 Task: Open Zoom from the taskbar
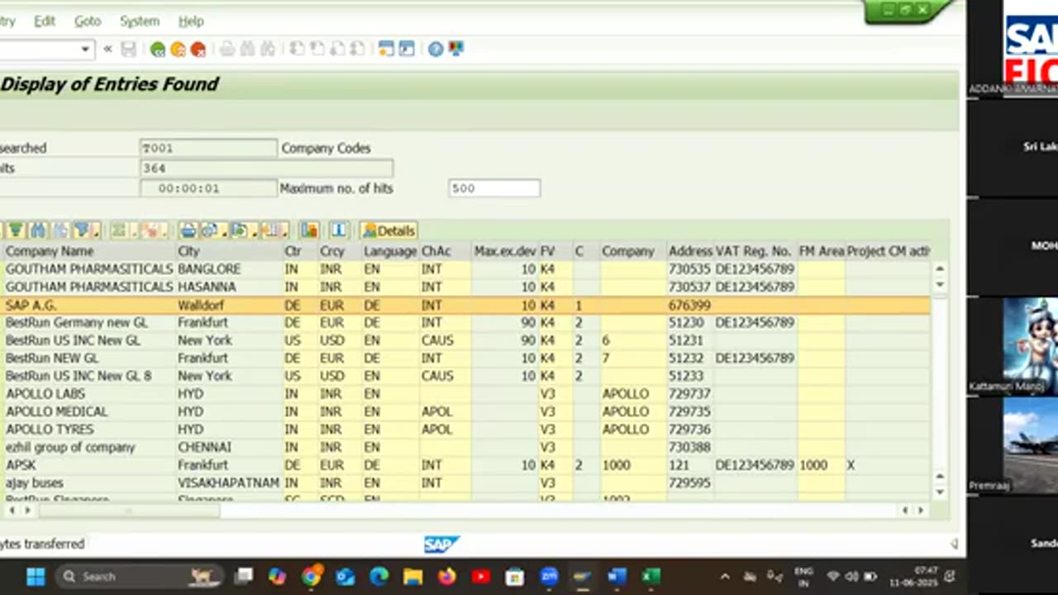point(549,577)
